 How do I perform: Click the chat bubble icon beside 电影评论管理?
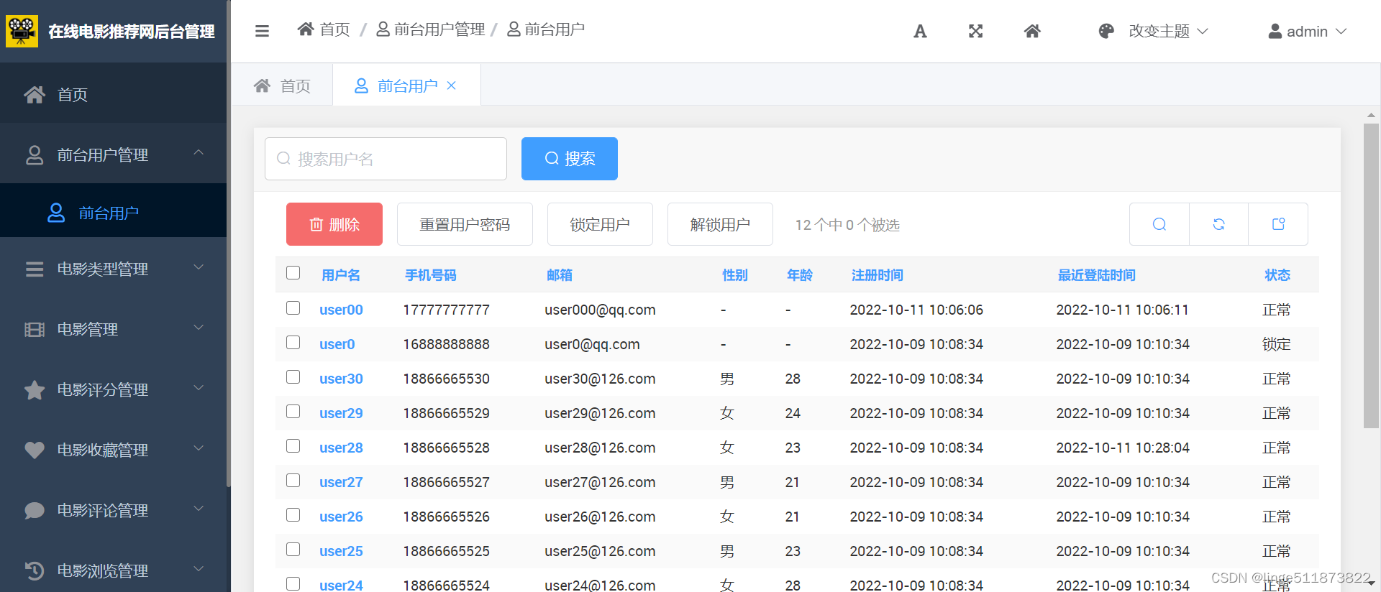point(35,510)
